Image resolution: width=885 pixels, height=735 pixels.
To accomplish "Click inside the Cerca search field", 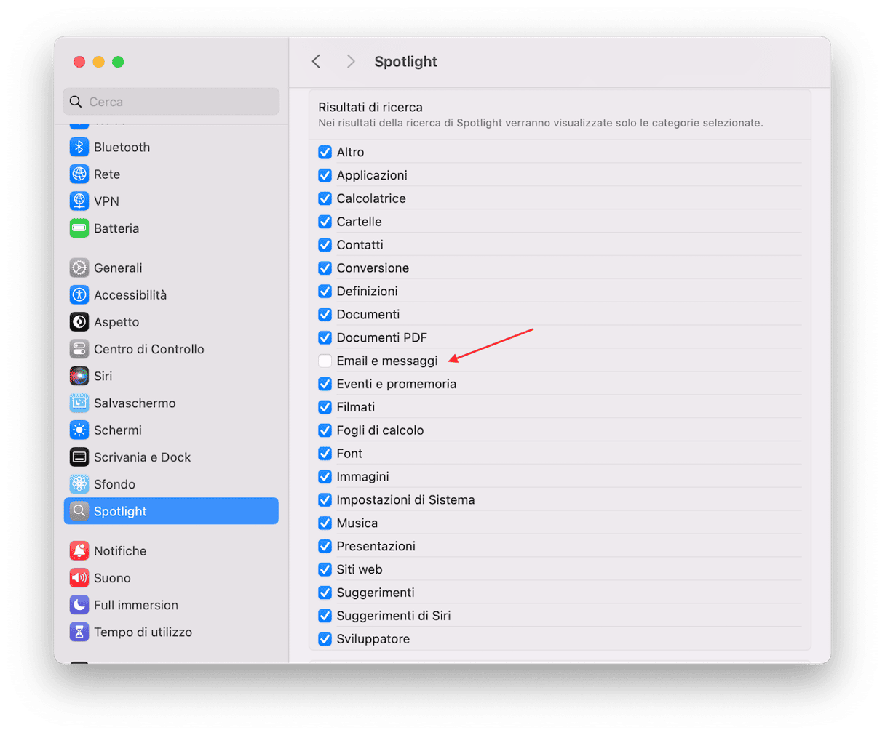I will tap(171, 102).
